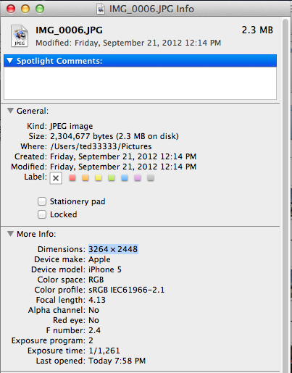Image resolution: width=292 pixels, height=373 pixels.
Task: Click the highlighted dimensions value 3264 × 2448
Action: pos(113,249)
